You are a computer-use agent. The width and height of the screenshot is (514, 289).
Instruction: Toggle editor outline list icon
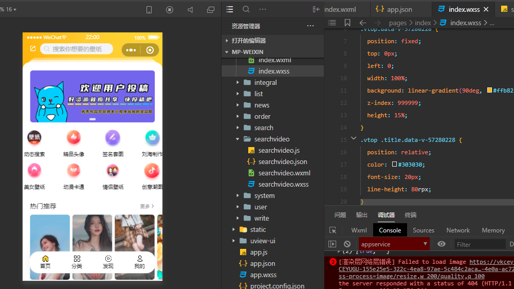332,23
